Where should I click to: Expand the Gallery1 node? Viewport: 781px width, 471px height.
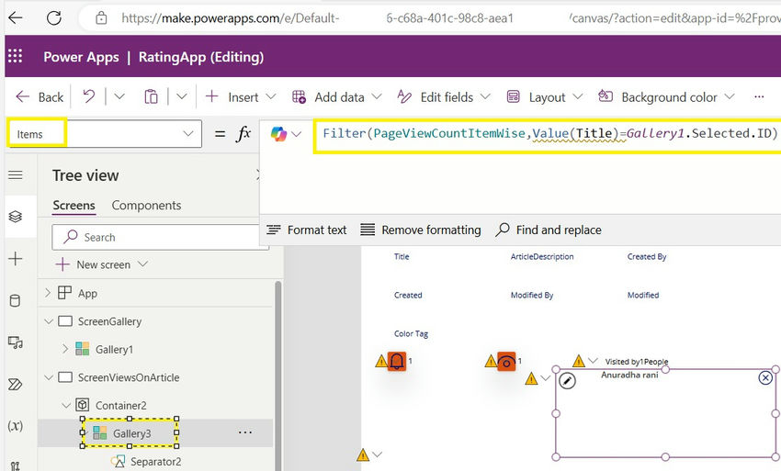point(65,349)
